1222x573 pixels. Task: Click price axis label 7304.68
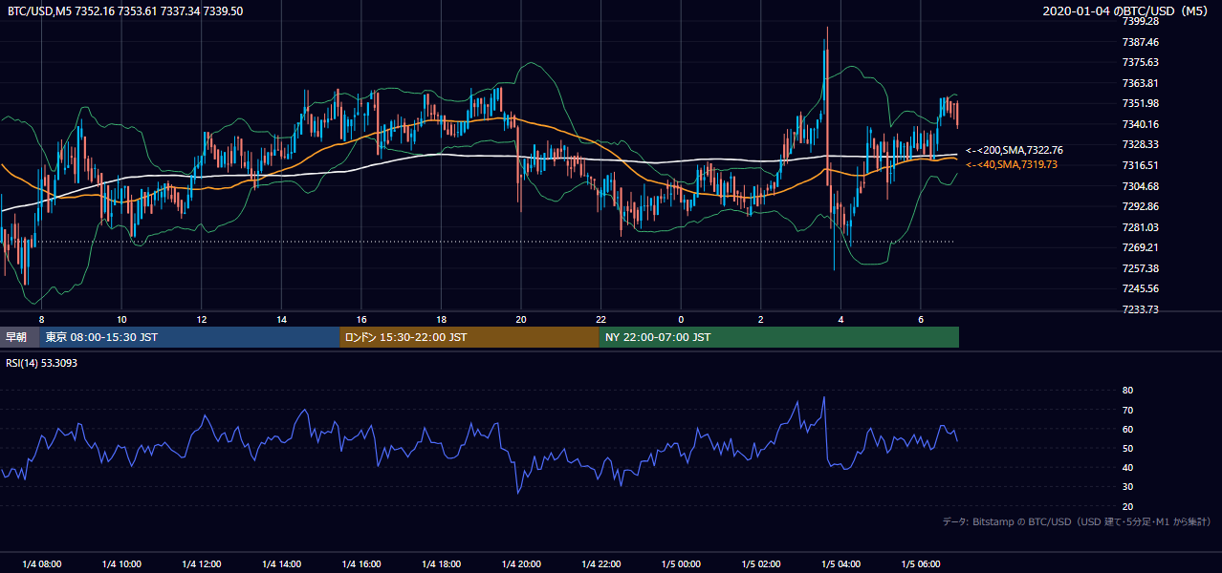coord(1141,186)
